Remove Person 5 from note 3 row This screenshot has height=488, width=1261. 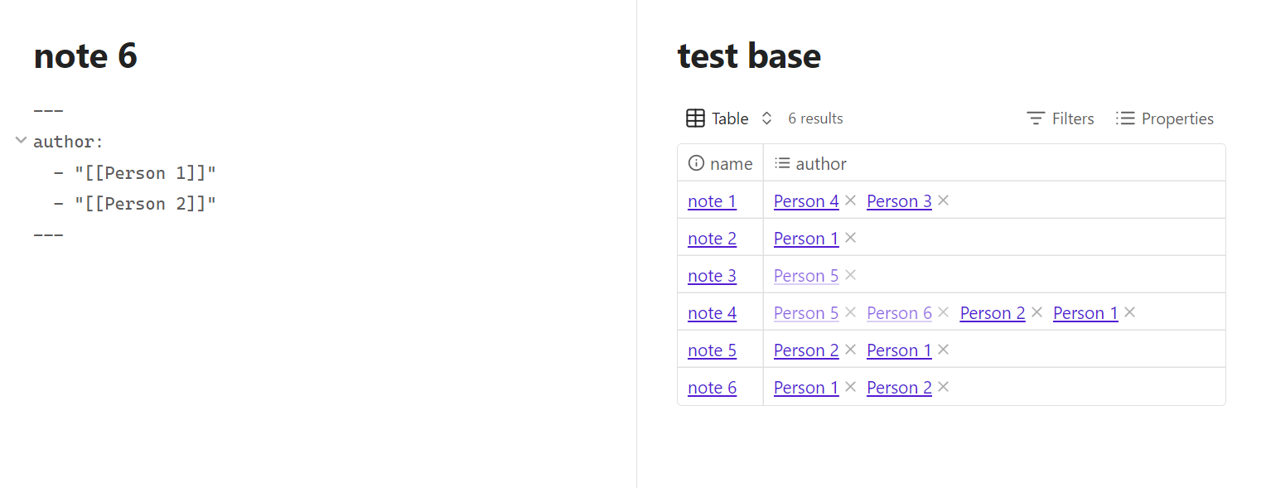pyautogui.click(x=850, y=275)
